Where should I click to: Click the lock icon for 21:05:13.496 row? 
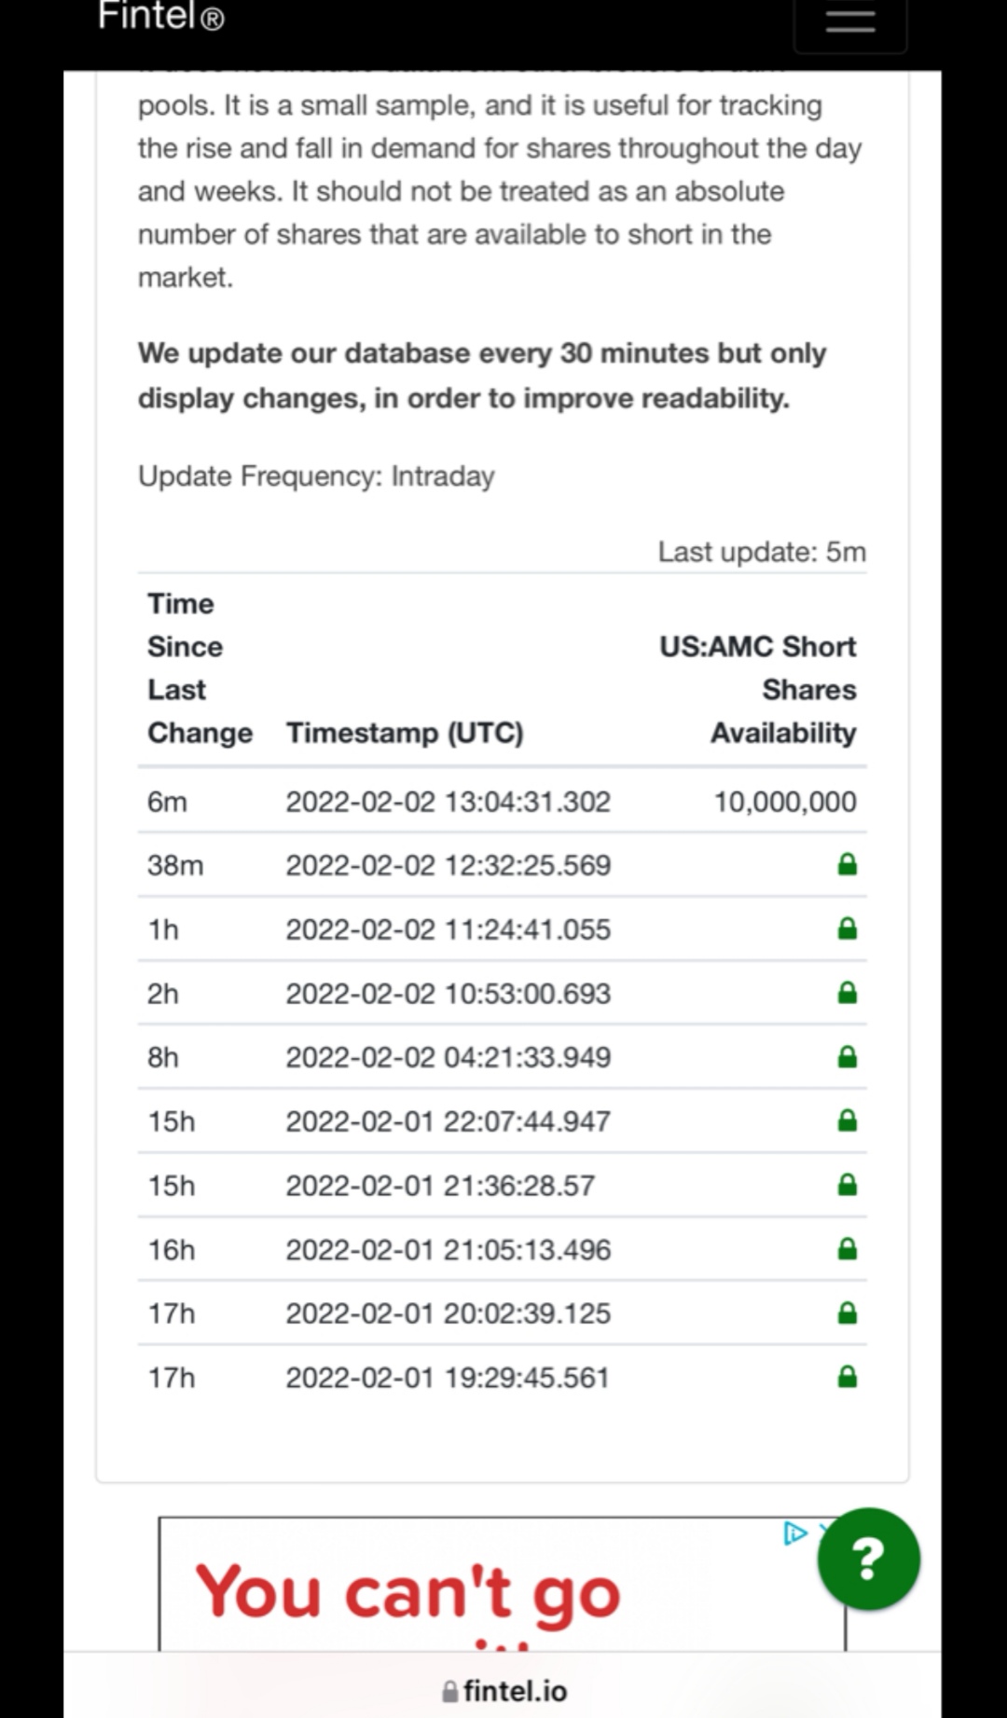847,1249
